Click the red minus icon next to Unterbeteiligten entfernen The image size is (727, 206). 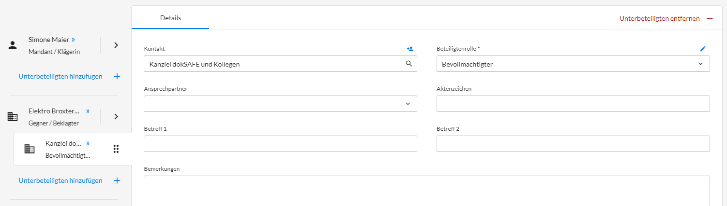point(710,18)
